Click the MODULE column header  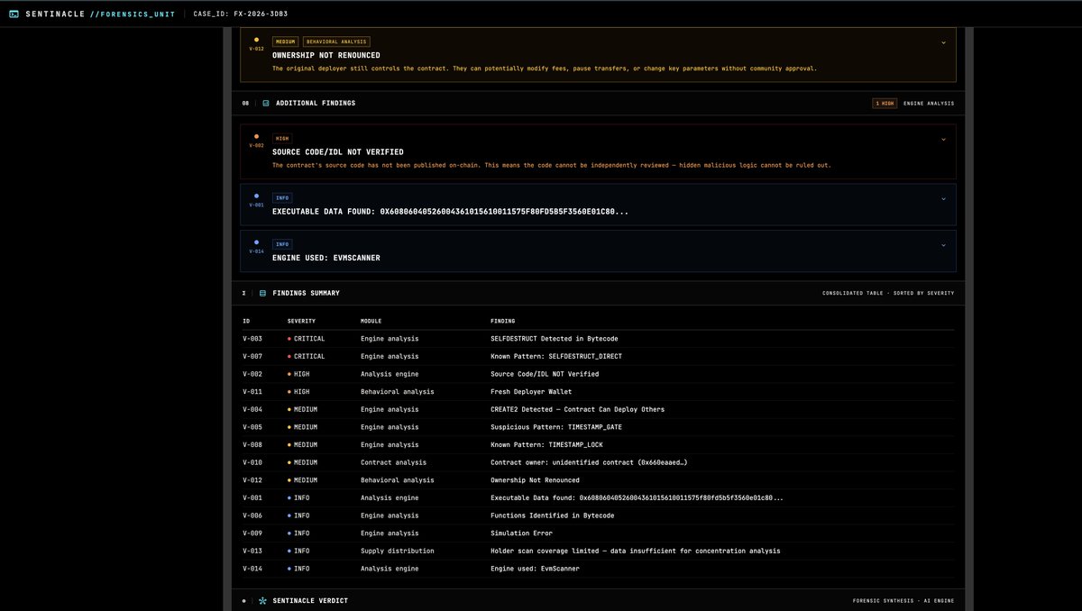[x=371, y=321]
